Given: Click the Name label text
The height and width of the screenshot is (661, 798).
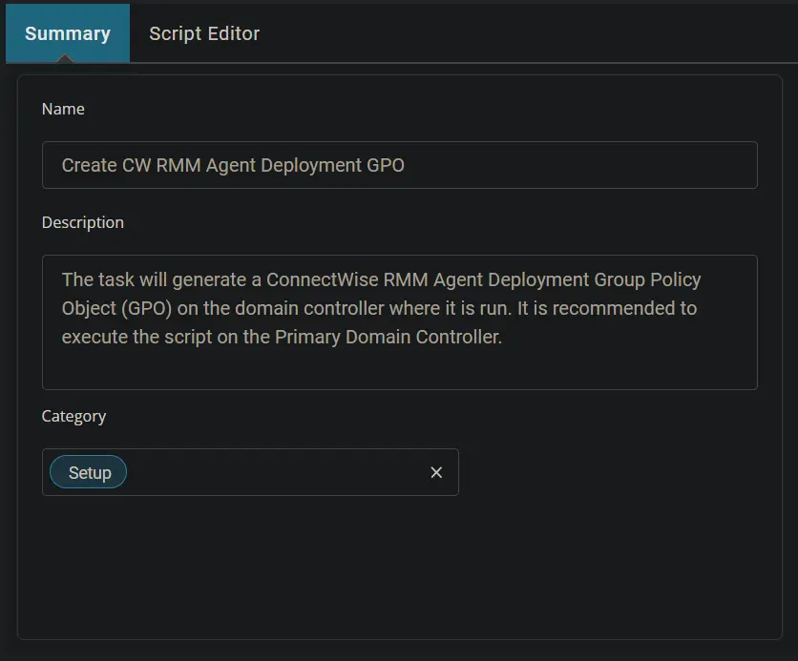Looking at the screenshot, I should pos(63,109).
